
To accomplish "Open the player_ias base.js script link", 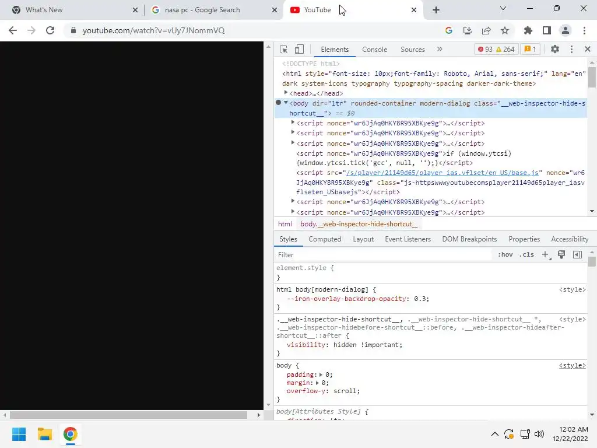I will (442, 173).
